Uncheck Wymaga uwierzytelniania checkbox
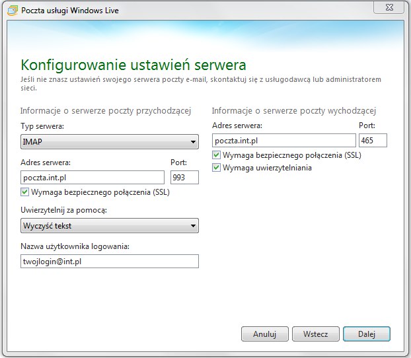The image size is (411, 358). (x=216, y=168)
